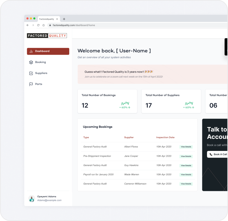
Task: Open a new tab with the plus icon
Action: [x=64, y=19]
